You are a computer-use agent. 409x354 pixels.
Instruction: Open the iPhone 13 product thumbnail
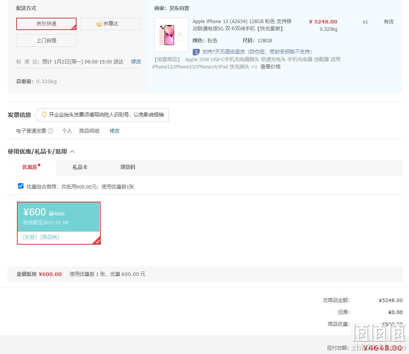coord(171,35)
